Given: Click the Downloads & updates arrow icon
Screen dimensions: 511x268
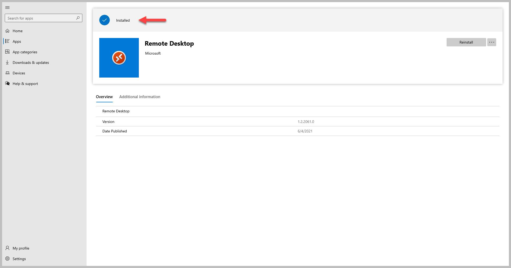Looking at the screenshot, I should click(7, 63).
